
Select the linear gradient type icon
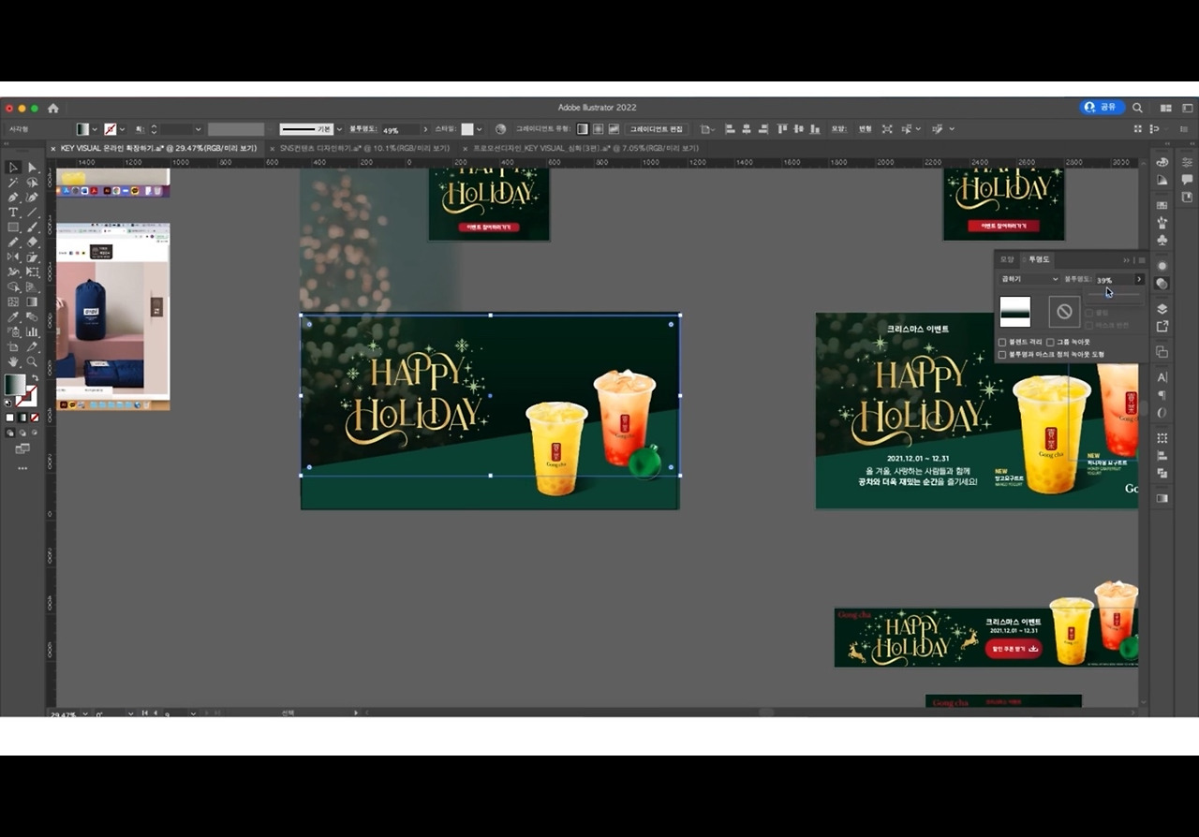pos(582,129)
